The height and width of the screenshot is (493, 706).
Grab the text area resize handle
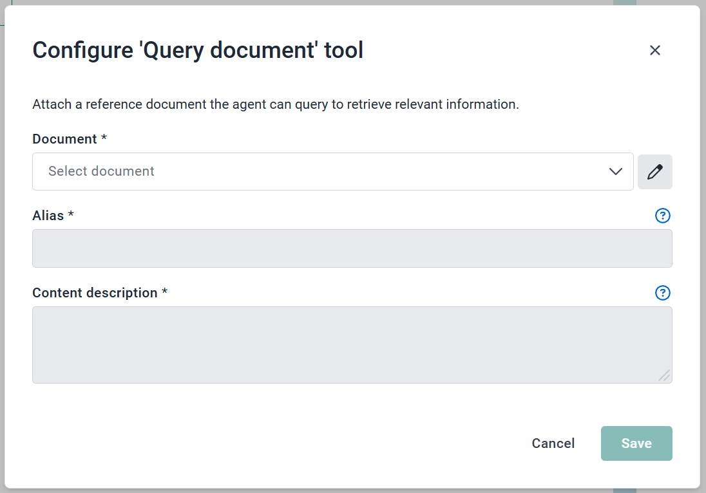click(665, 376)
